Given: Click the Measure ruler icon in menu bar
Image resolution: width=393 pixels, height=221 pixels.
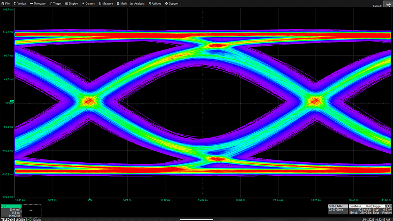Looking at the screenshot, I should 101,3.
